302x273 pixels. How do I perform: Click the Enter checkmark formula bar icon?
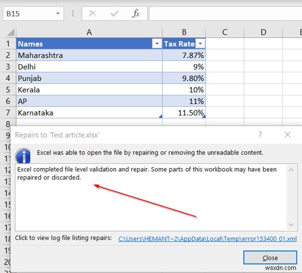pyautogui.click(x=114, y=14)
